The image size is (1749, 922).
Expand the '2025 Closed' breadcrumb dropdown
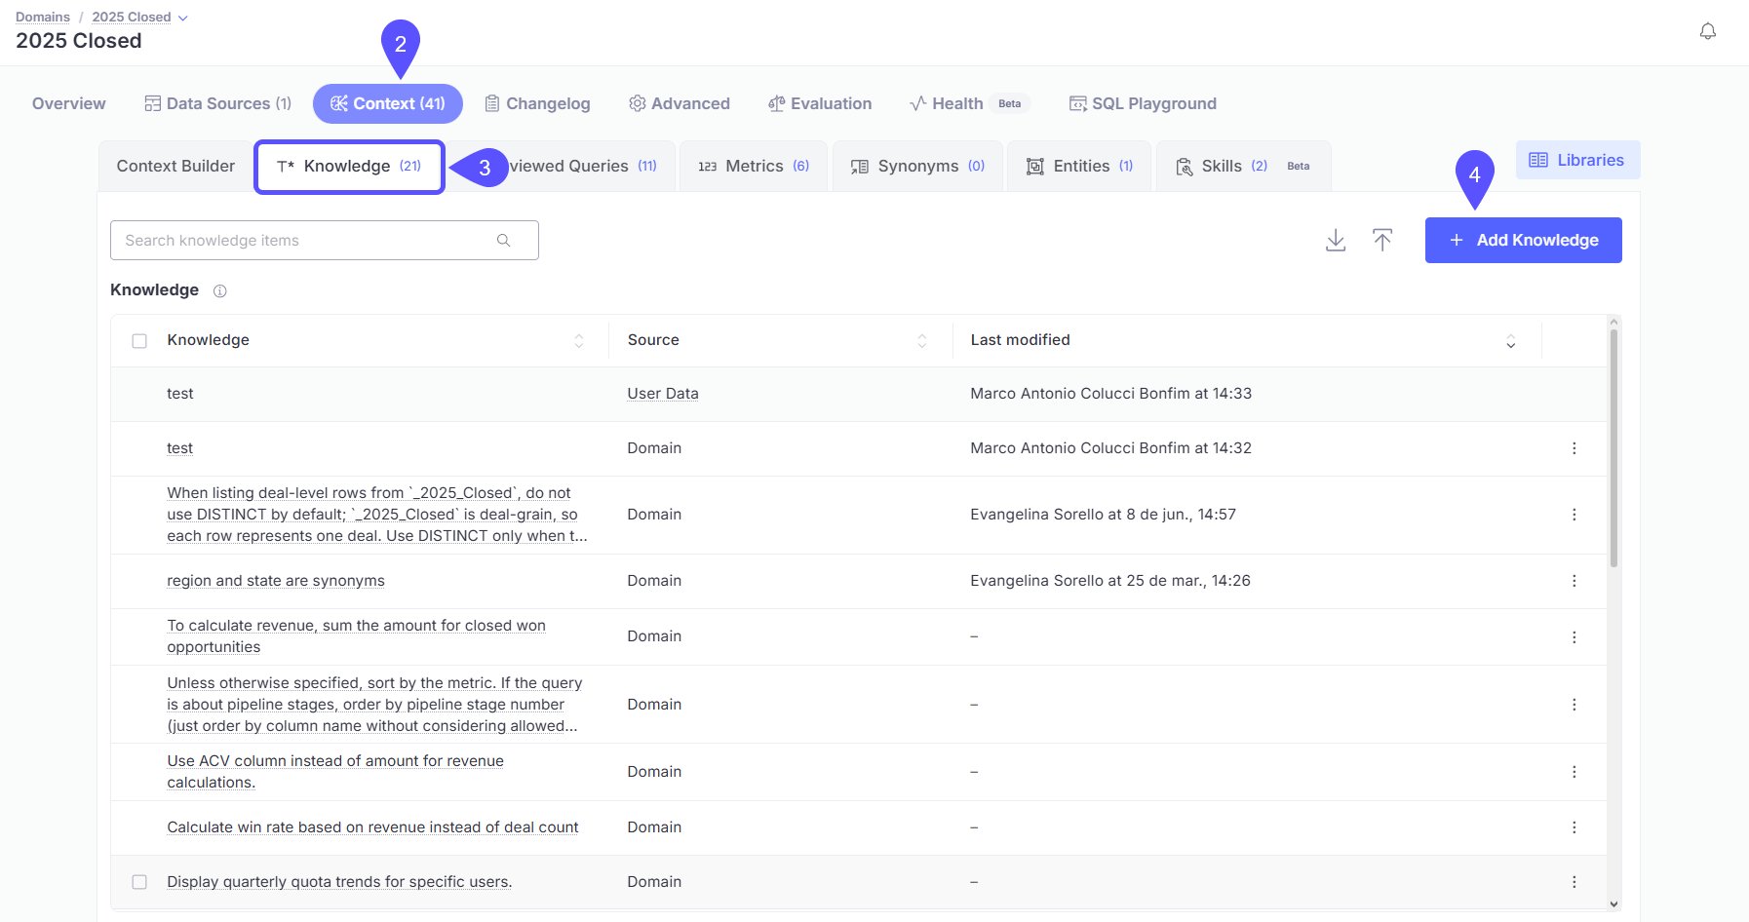click(x=182, y=18)
